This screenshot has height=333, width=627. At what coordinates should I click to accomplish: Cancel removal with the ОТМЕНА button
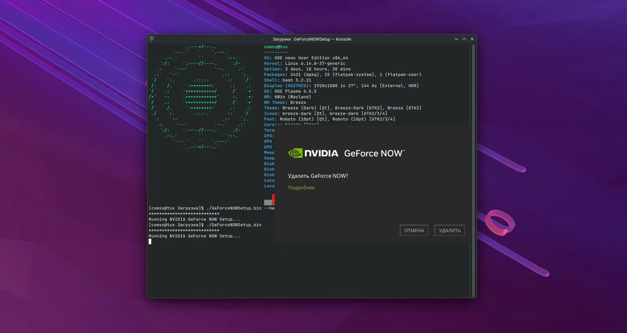(x=414, y=230)
